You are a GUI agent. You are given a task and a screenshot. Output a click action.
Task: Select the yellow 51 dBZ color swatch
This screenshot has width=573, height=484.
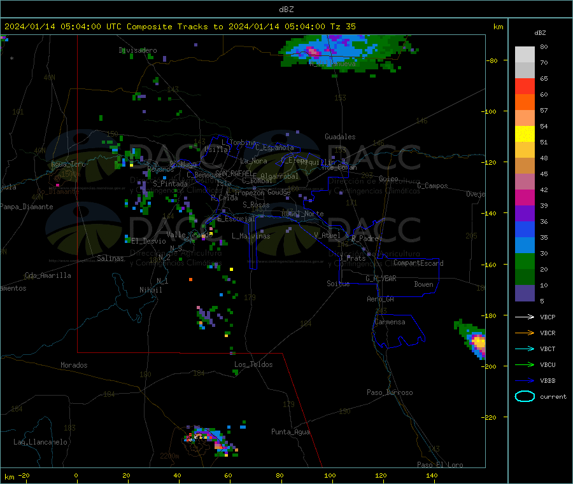tap(525, 134)
